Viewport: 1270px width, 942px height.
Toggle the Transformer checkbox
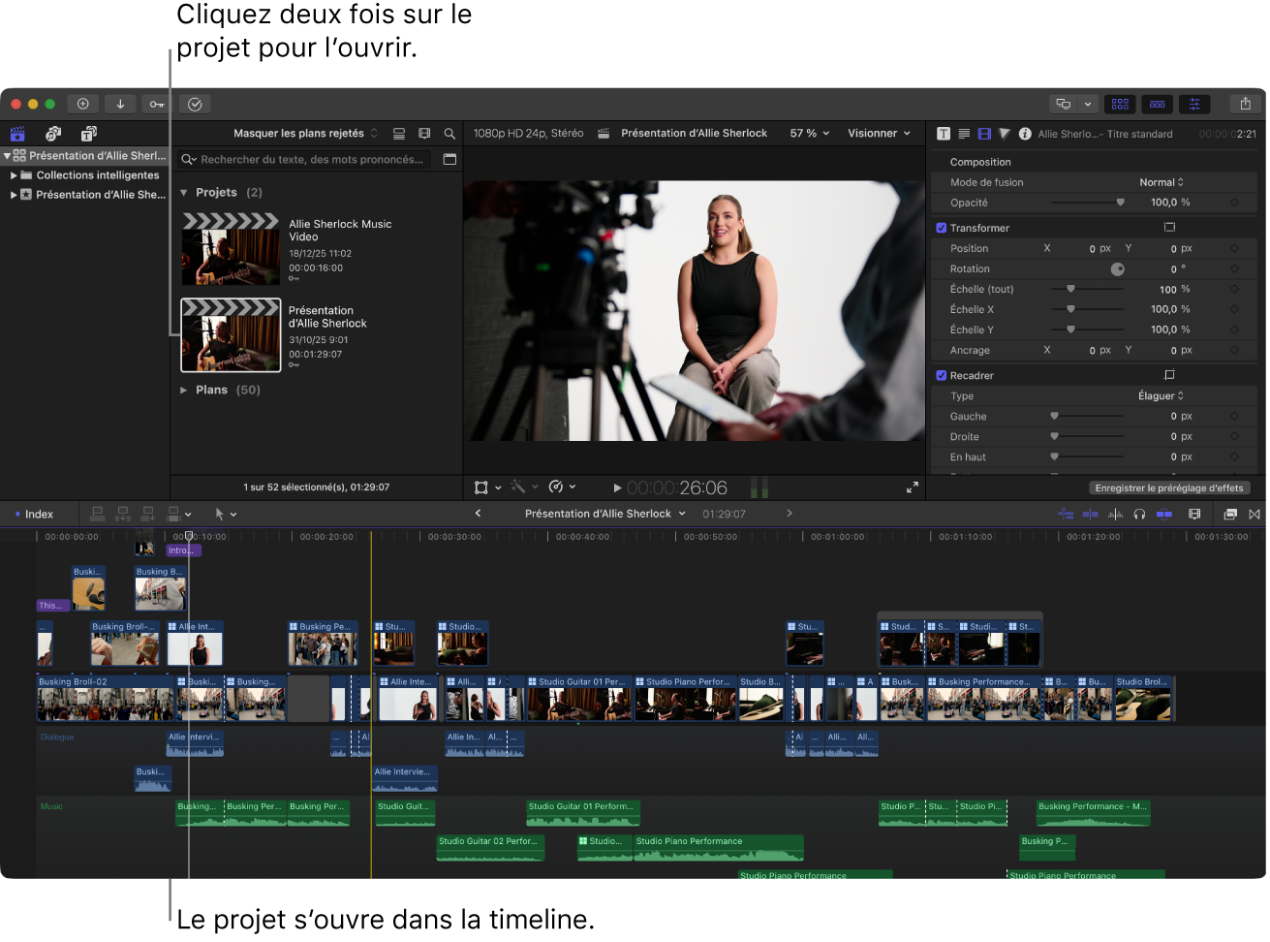coord(941,228)
